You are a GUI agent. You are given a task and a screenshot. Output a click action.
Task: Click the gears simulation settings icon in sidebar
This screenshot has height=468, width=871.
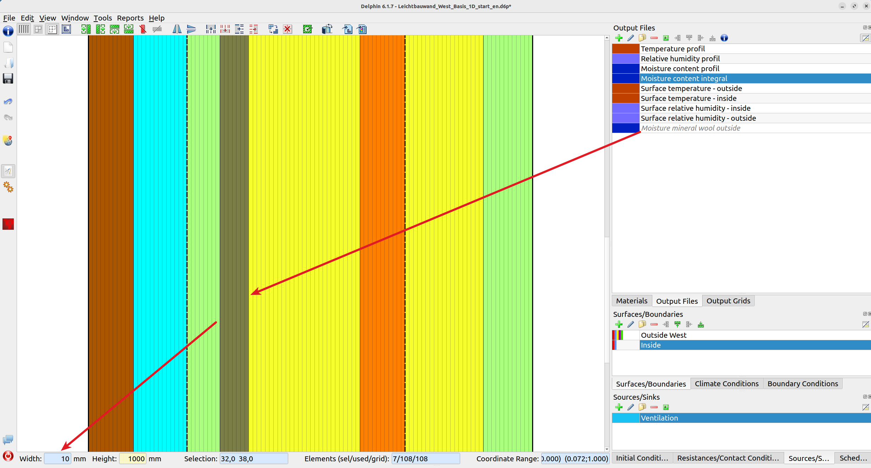click(x=8, y=187)
